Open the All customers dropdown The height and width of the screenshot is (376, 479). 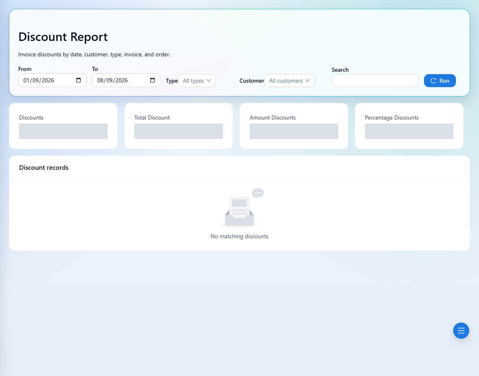point(289,81)
